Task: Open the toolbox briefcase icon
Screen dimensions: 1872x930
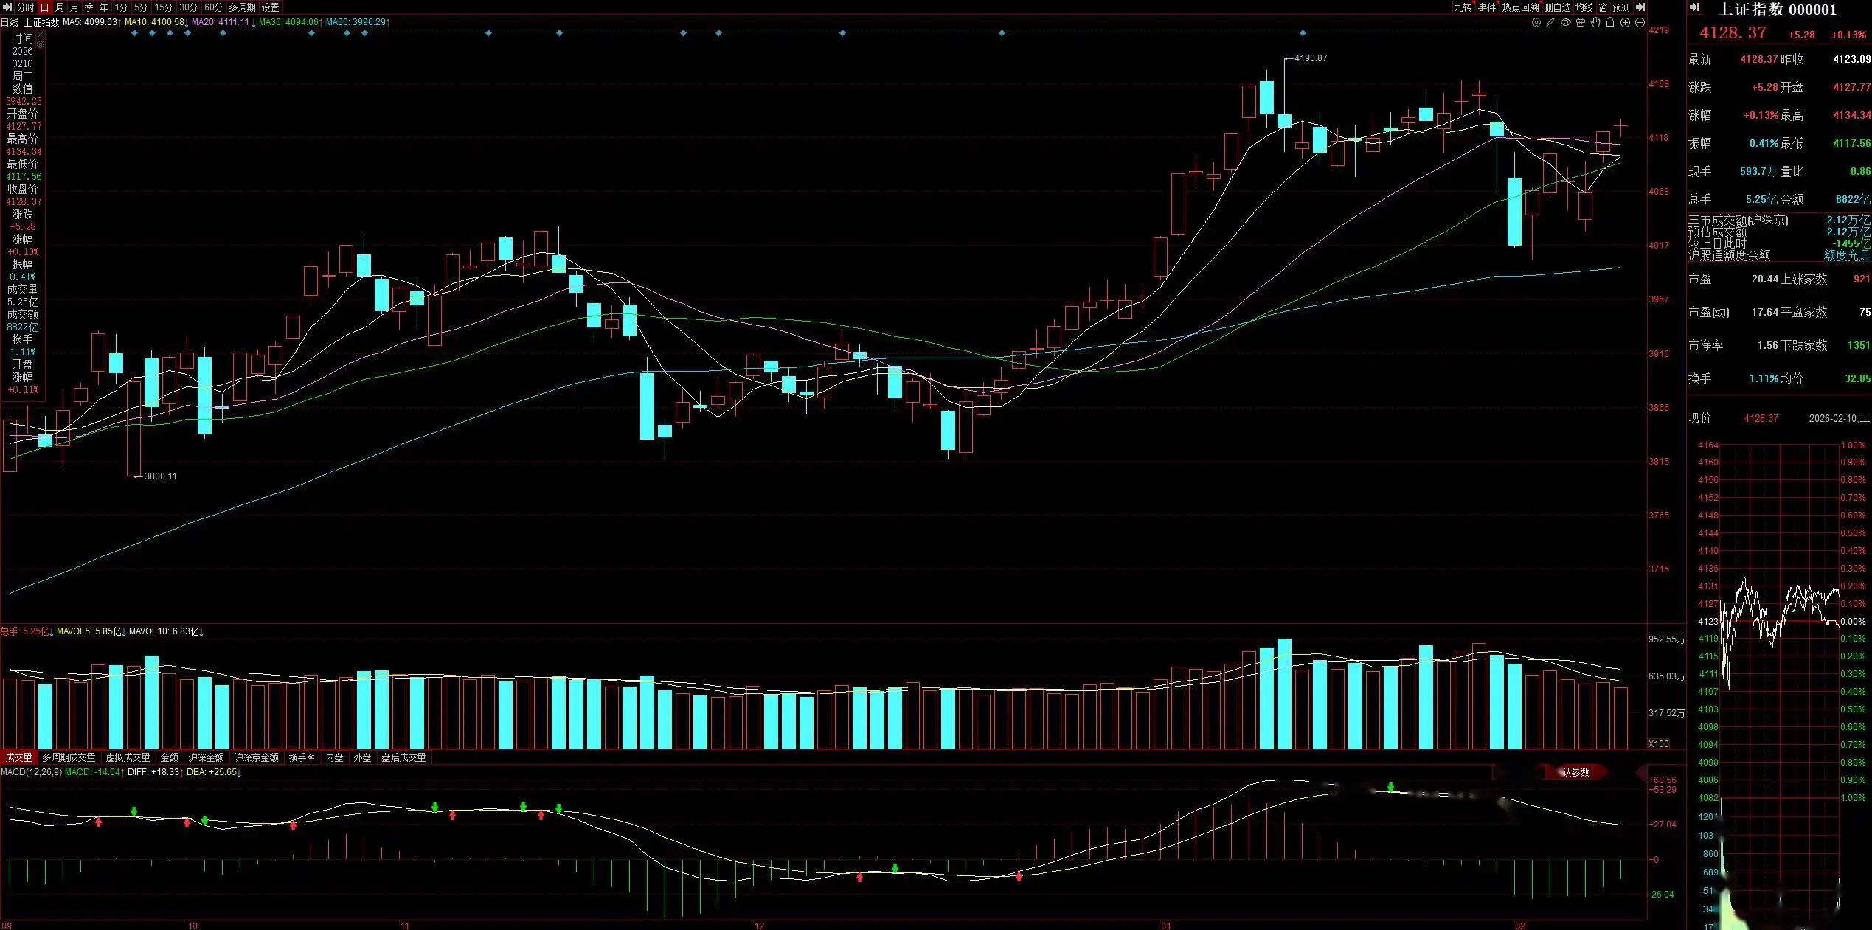Action: tap(1581, 22)
